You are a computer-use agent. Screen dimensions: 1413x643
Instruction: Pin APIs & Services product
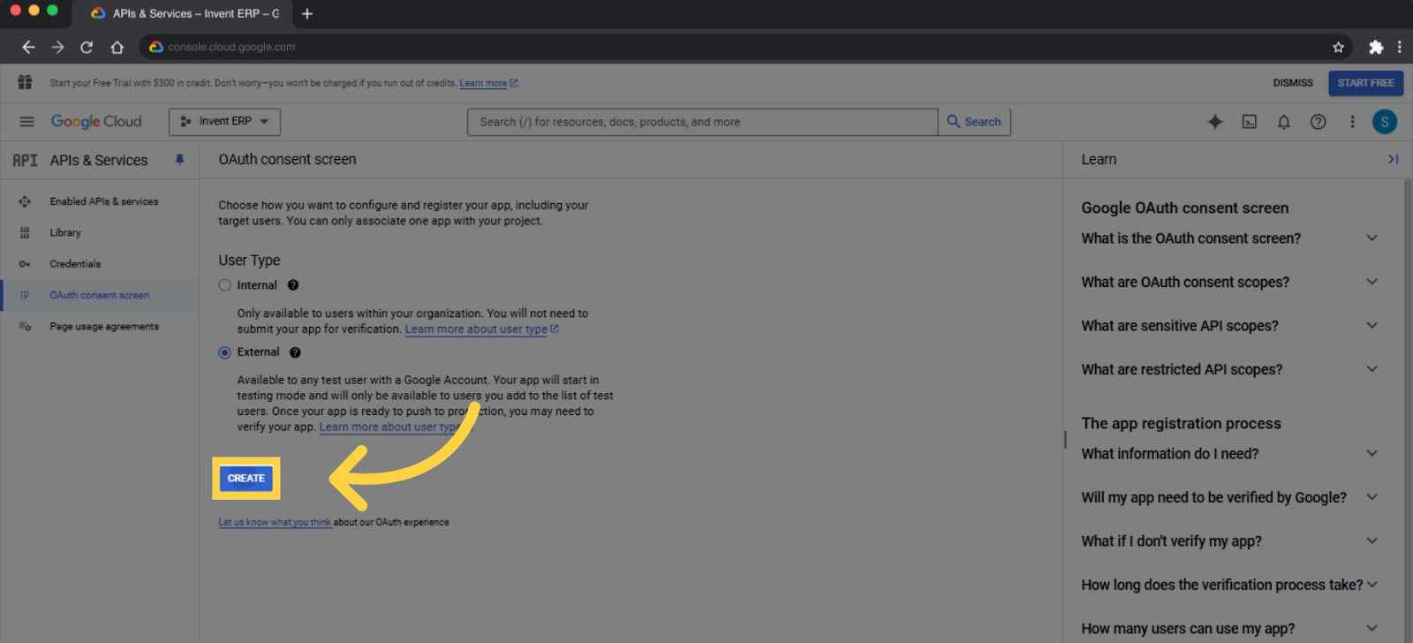(x=179, y=160)
